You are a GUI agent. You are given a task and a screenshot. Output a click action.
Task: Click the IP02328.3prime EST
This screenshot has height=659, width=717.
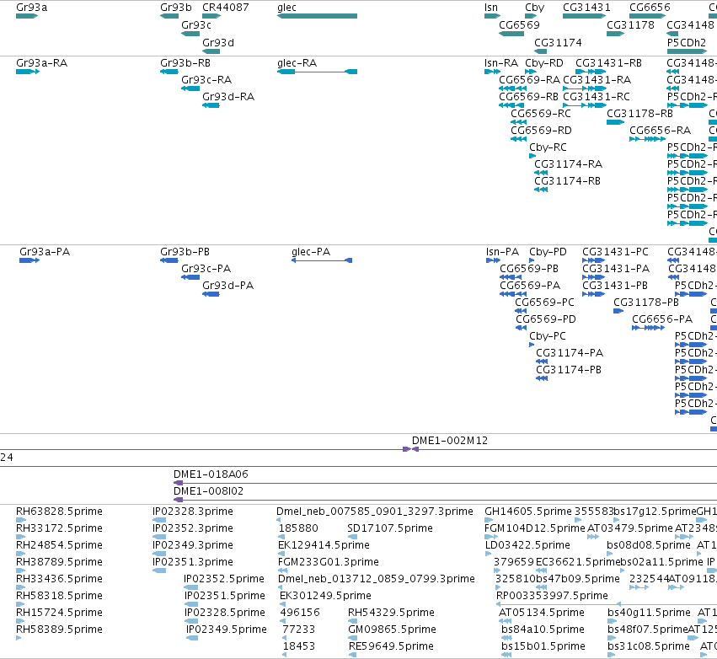pos(159,520)
